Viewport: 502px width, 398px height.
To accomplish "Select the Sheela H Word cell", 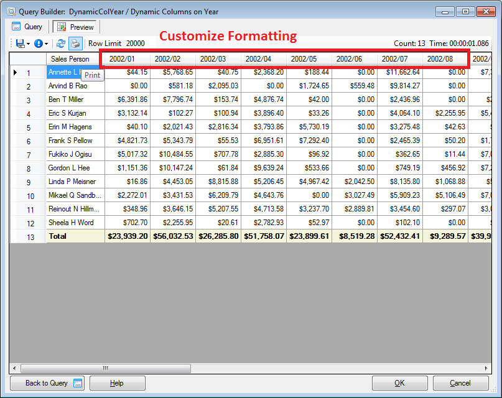I will click(x=75, y=223).
